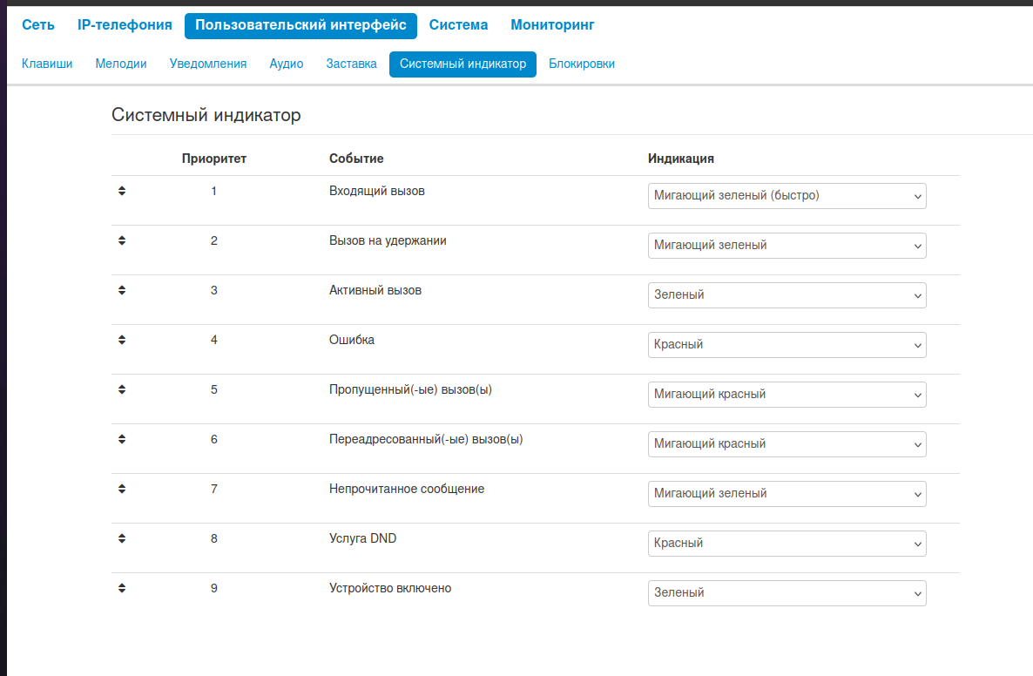Go to the Мониторинг section
Screen dimensions: 1033x676
point(552,25)
